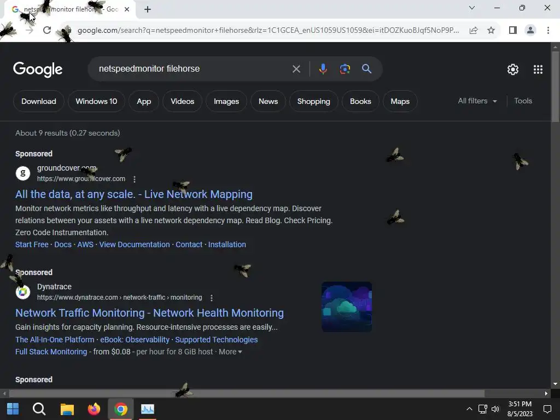Open the notification center icon
This screenshot has height=420, width=560.
(x=547, y=409)
